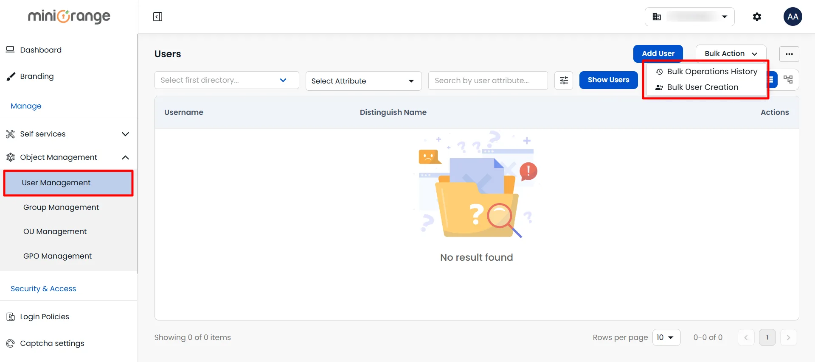Open settings via the gear icon

(757, 17)
